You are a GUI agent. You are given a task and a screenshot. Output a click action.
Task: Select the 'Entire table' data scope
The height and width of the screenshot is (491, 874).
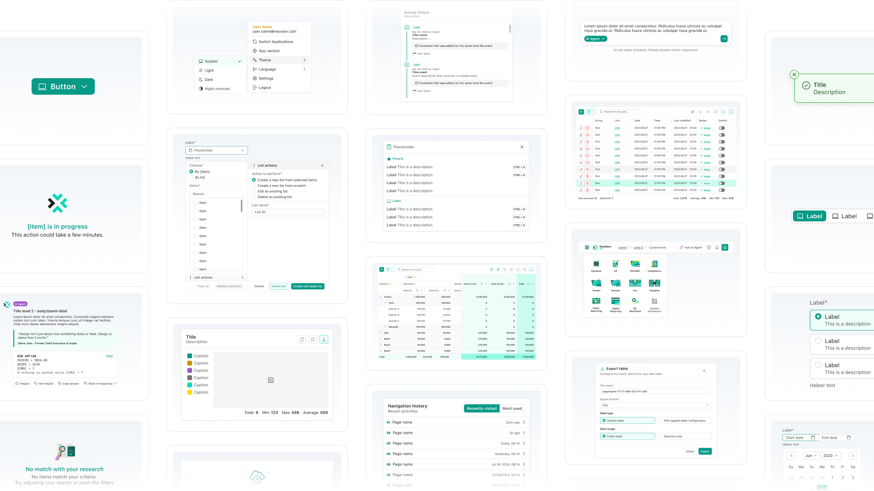point(628,436)
